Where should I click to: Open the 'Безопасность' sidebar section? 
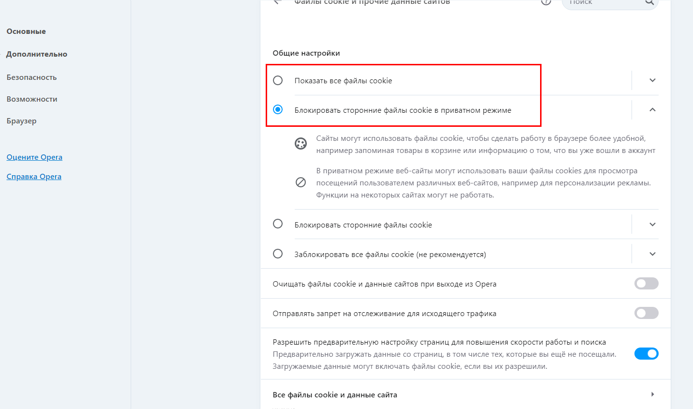pyautogui.click(x=31, y=77)
